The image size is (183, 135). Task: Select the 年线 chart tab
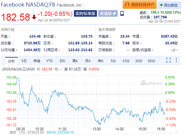pos(37,61)
